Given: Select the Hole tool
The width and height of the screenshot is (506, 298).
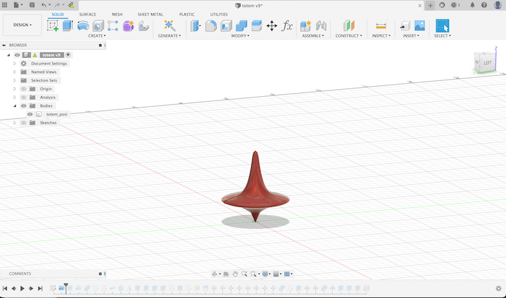Looking at the screenshot, I should click(98, 25).
